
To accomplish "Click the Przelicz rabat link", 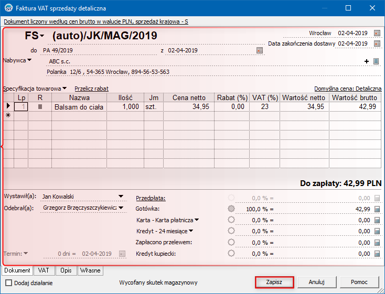I will tap(91, 89).
